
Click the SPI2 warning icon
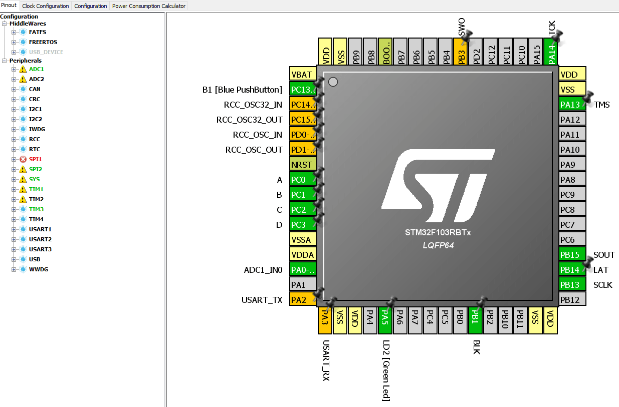click(23, 169)
